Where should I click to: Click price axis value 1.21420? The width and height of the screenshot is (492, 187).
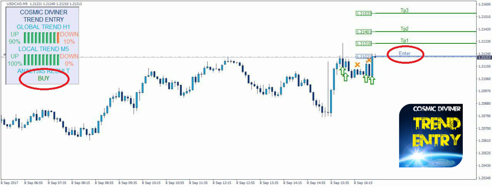tap(484, 29)
